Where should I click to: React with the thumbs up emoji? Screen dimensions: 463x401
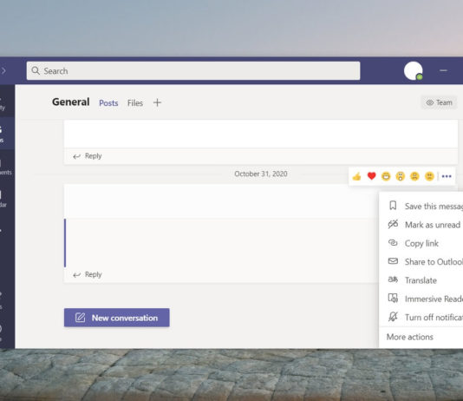[356, 176]
